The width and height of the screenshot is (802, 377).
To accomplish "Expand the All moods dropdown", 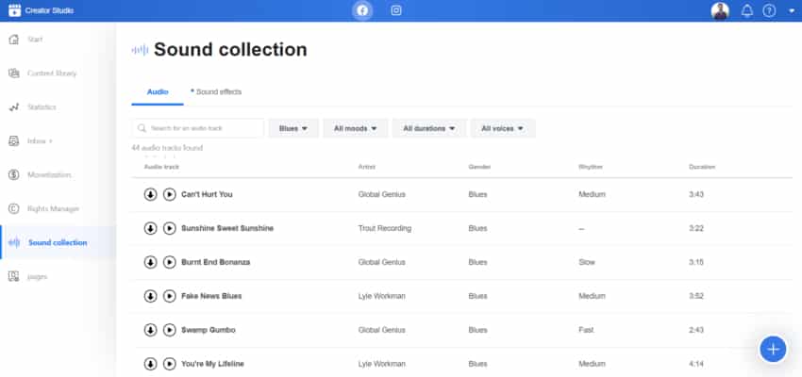I will [x=356, y=128].
